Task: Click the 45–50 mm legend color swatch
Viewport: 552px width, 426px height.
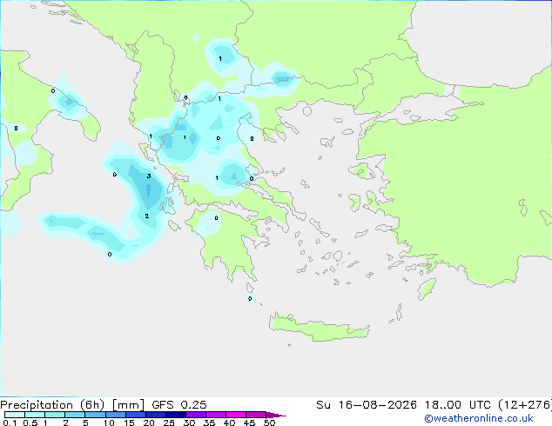Action: pos(256,415)
